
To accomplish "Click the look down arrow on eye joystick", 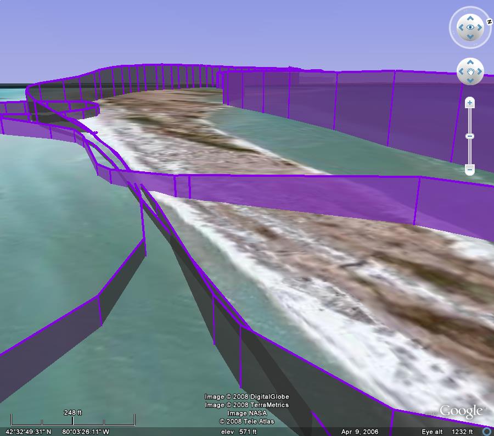I will pos(470,37).
